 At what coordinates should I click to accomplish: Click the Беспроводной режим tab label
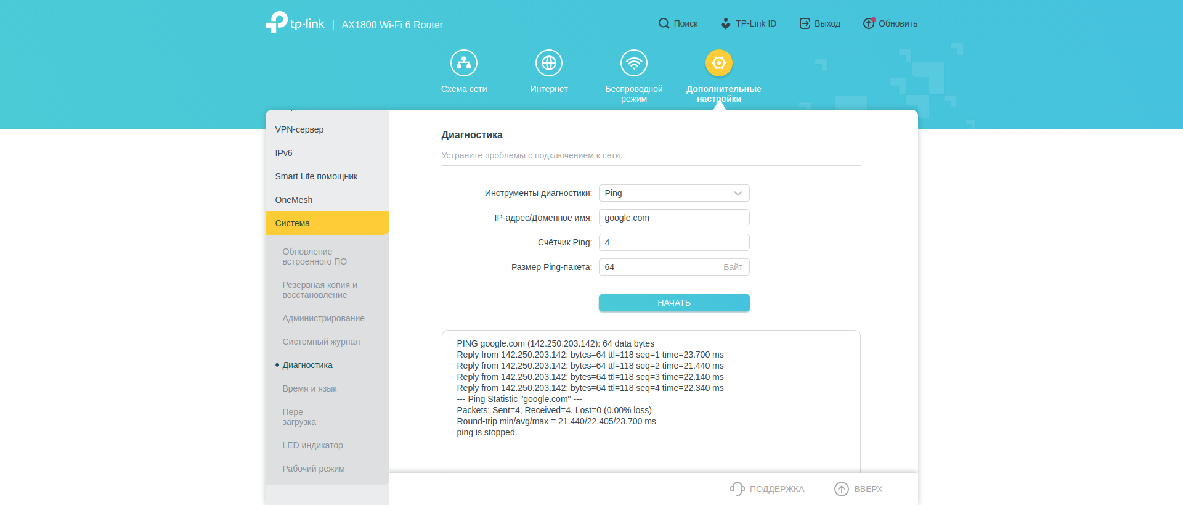(634, 94)
